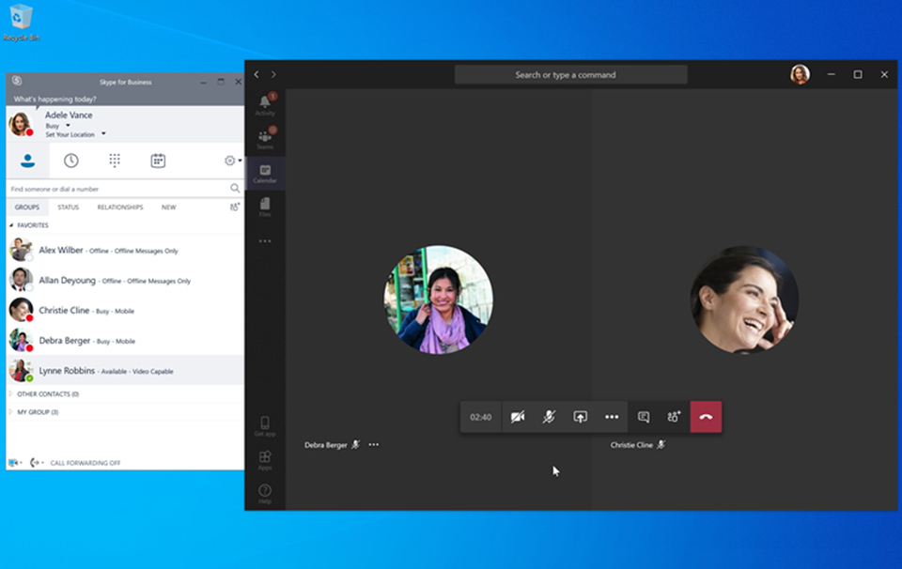Click Get app icon in Teams sidebar

[265, 426]
